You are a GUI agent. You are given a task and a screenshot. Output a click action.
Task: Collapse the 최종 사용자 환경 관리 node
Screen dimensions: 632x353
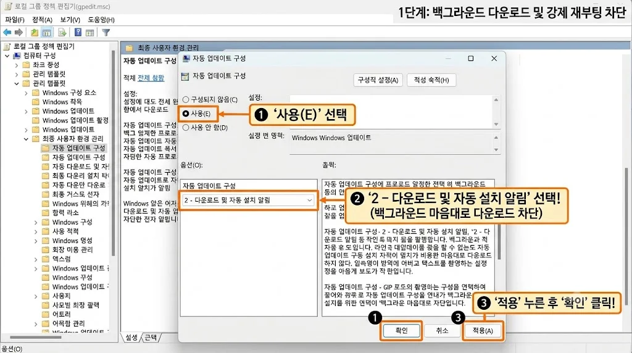pos(26,139)
